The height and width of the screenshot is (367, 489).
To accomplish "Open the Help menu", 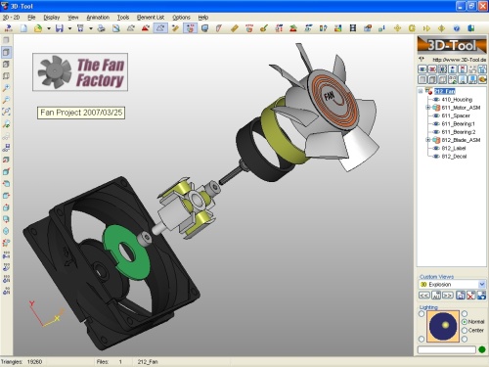I will click(x=203, y=18).
